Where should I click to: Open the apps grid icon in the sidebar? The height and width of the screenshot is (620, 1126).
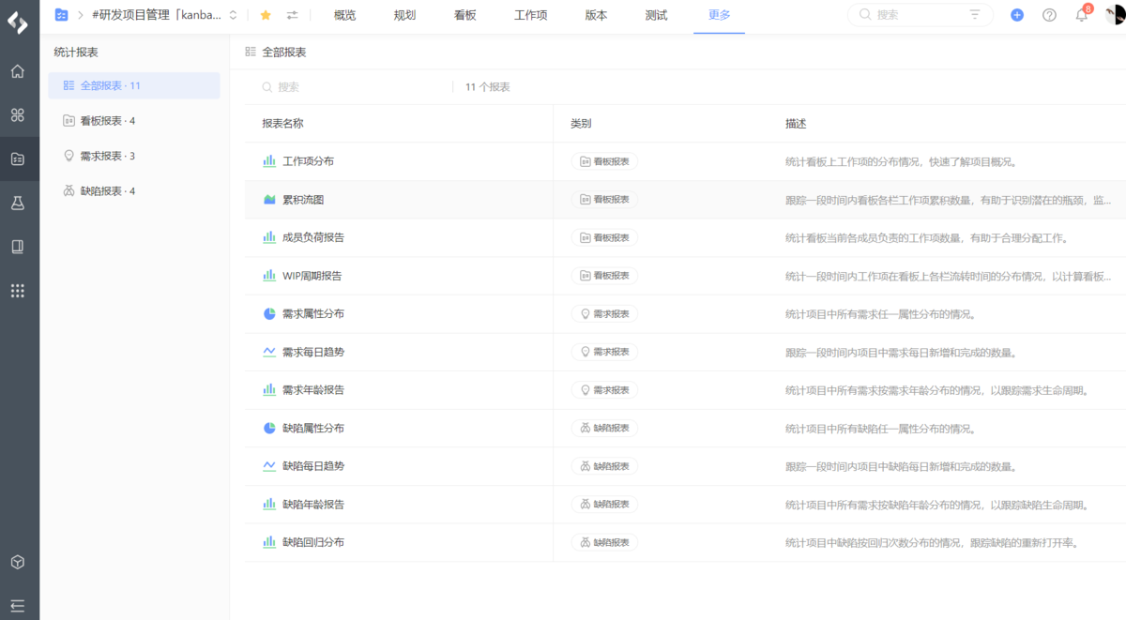18,114
